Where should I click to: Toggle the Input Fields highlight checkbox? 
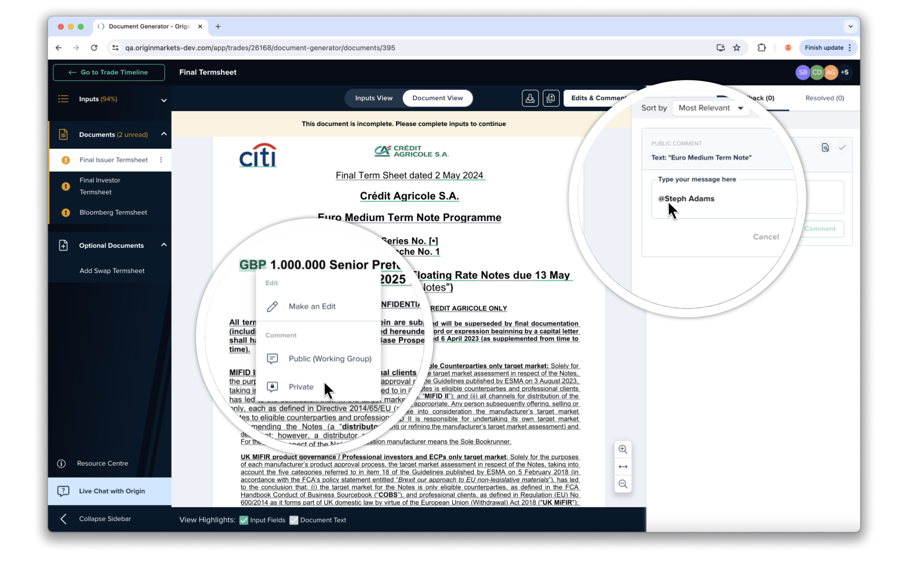(x=244, y=520)
